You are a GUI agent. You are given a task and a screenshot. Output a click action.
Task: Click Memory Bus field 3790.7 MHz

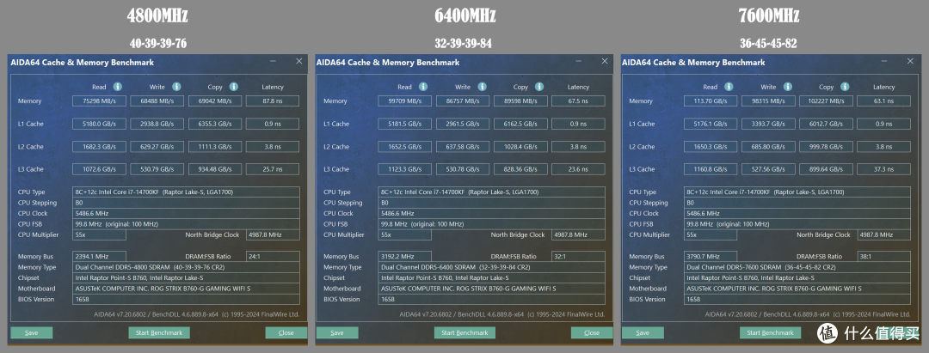[x=711, y=257]
